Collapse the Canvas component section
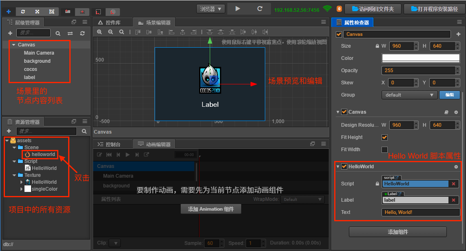Viewport: 466px width, 251px height. click(x=338, y=112)
